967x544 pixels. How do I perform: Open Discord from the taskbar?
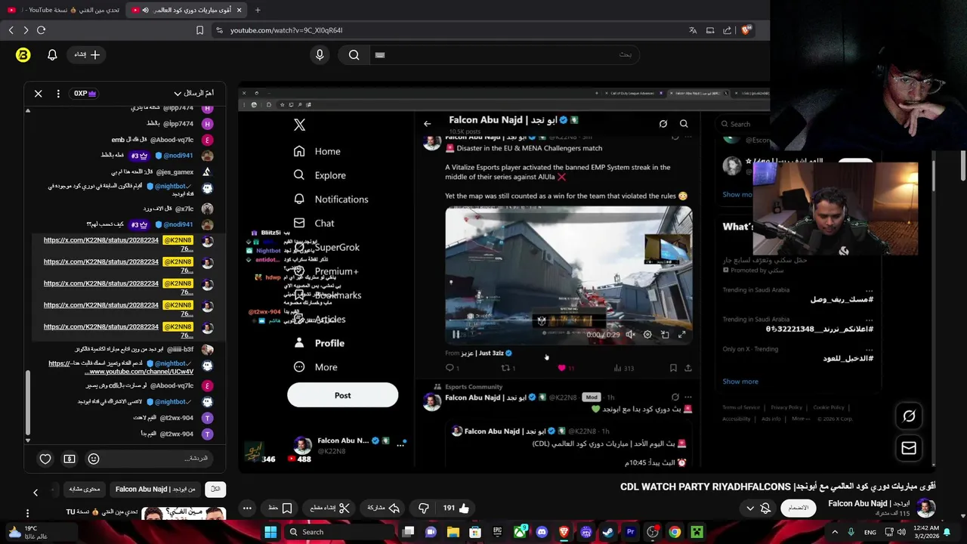pos(542,532)
